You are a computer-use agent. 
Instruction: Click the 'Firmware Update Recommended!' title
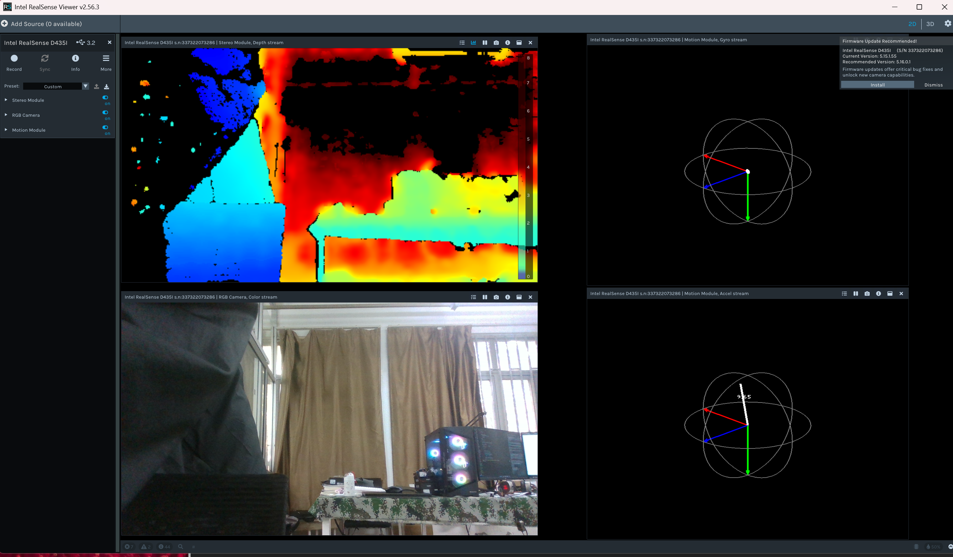point(879,41)
